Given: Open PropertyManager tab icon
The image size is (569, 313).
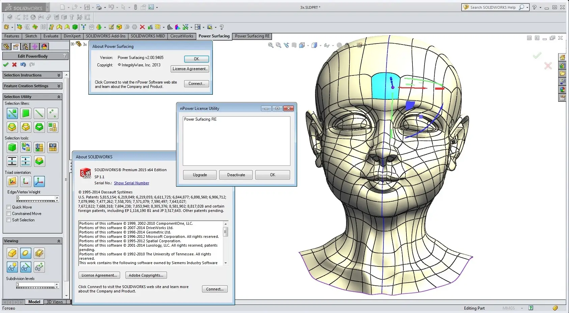Looking at the screenshot, I should 16,46.
